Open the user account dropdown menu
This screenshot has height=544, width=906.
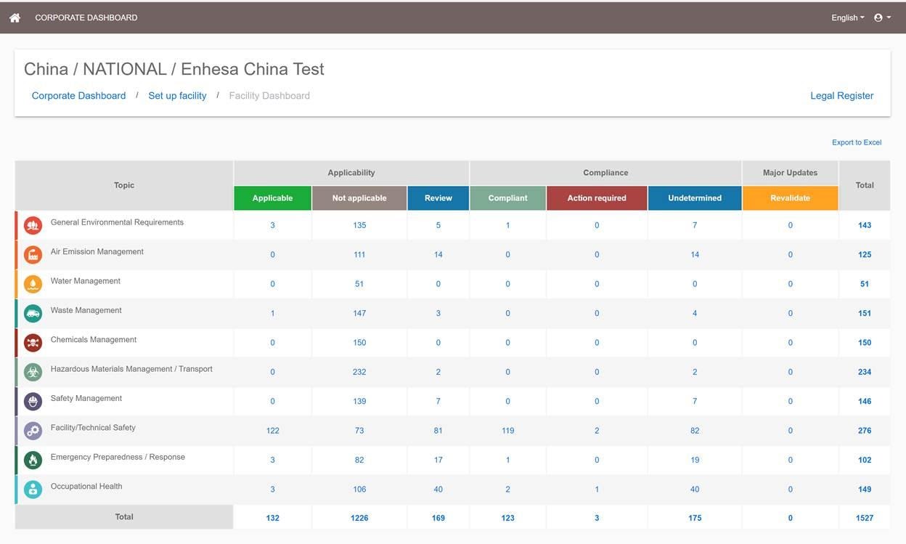pos(882,17)
